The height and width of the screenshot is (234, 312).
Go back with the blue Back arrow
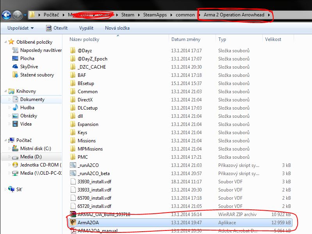click(x=6, y=15)
